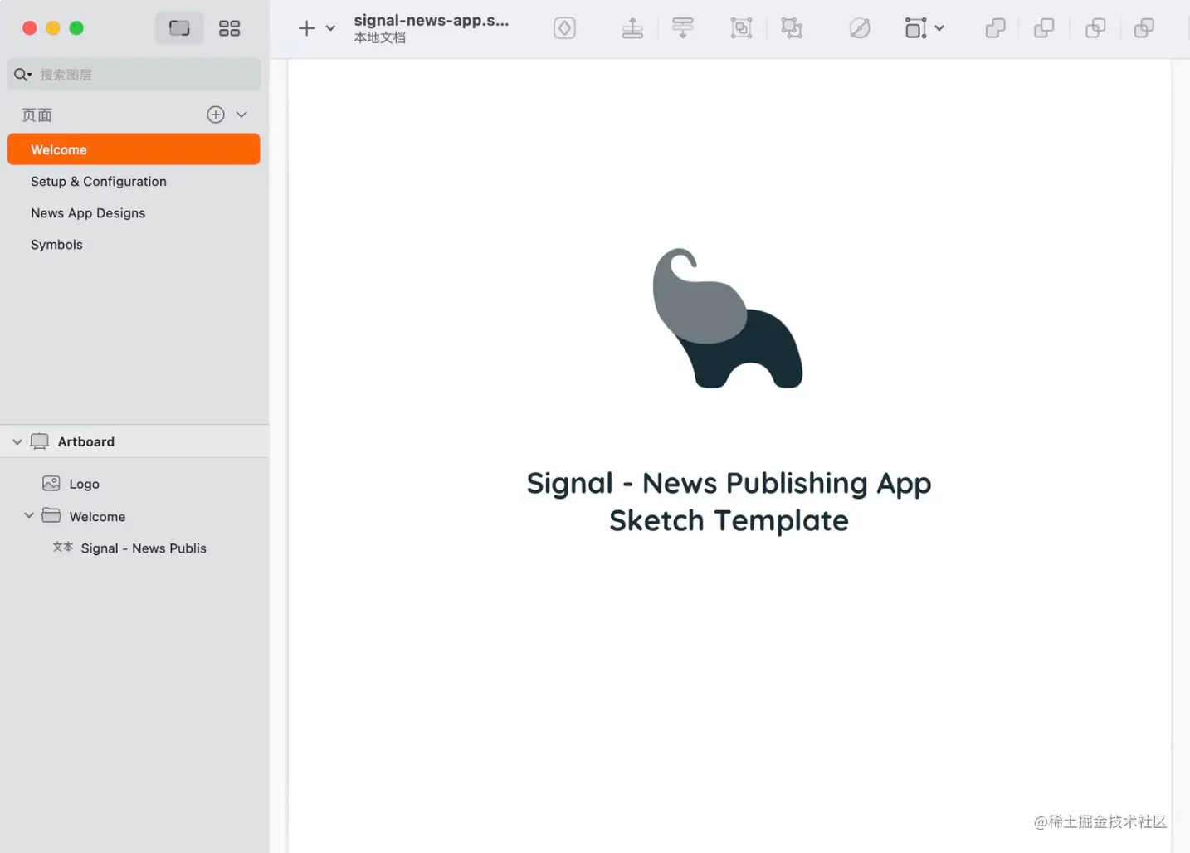Image resolution: width=1190 pixels, height=853 pixels.
Task: Open the Insert dropdown chevron
Action: coord(330,28)
